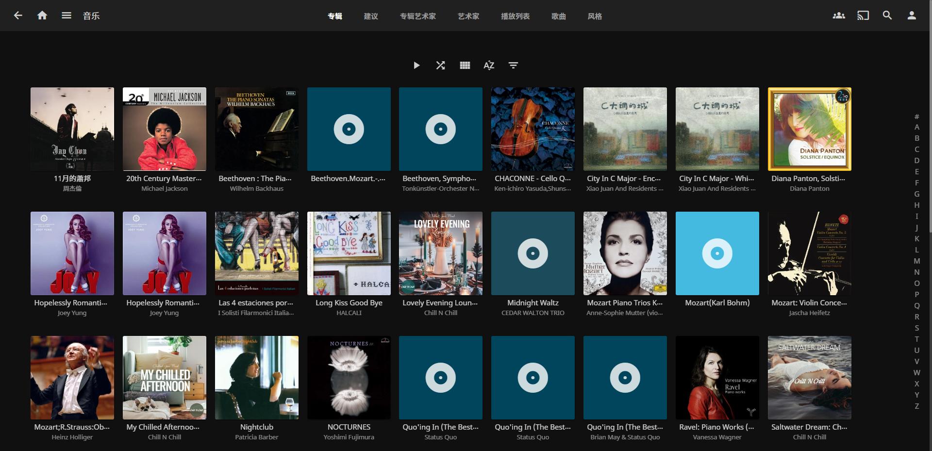Open the Nightclub album title text
Viewport: 932px width, 451px height.
point(257,427)
